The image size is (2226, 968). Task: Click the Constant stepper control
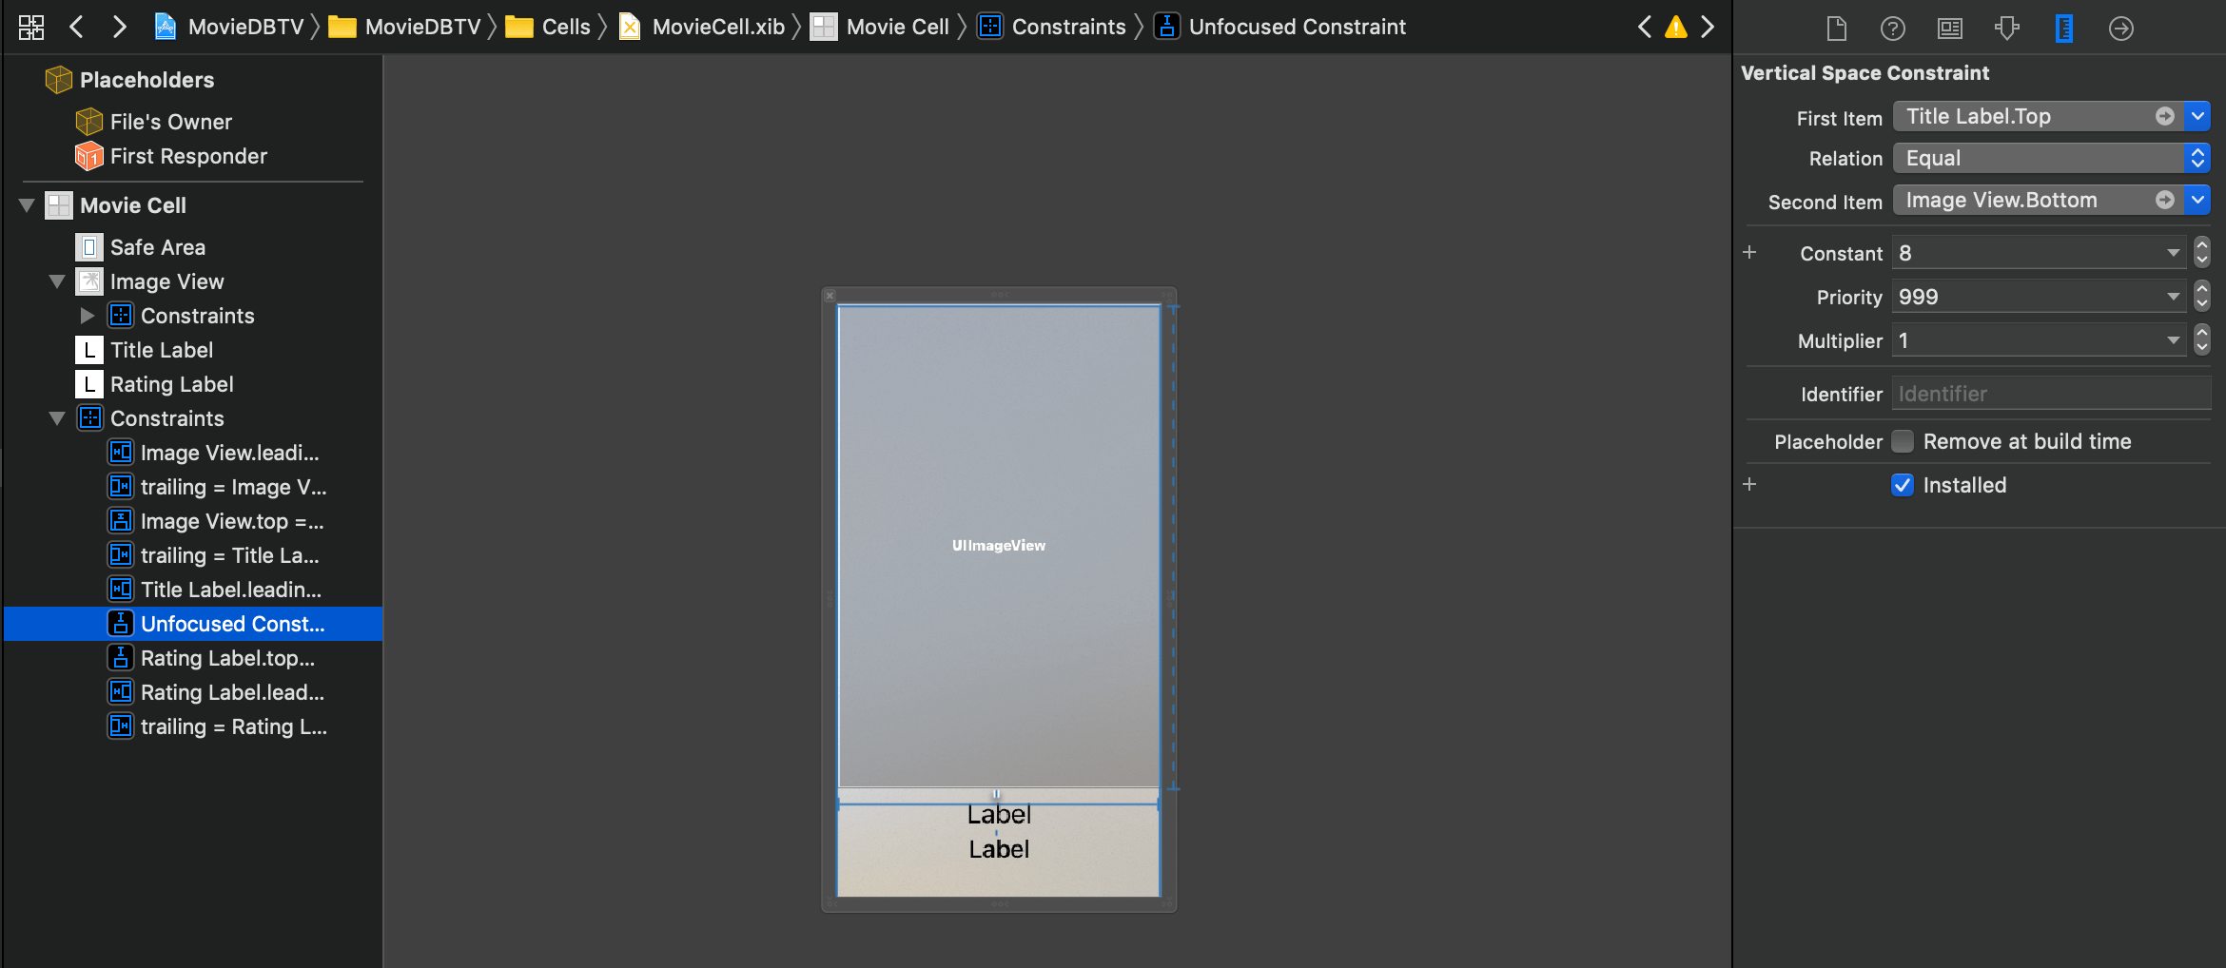(2201, 253)
